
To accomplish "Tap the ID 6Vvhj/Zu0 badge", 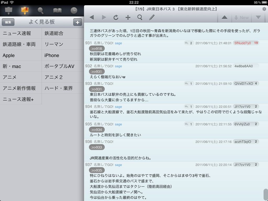I will [246, 124].
